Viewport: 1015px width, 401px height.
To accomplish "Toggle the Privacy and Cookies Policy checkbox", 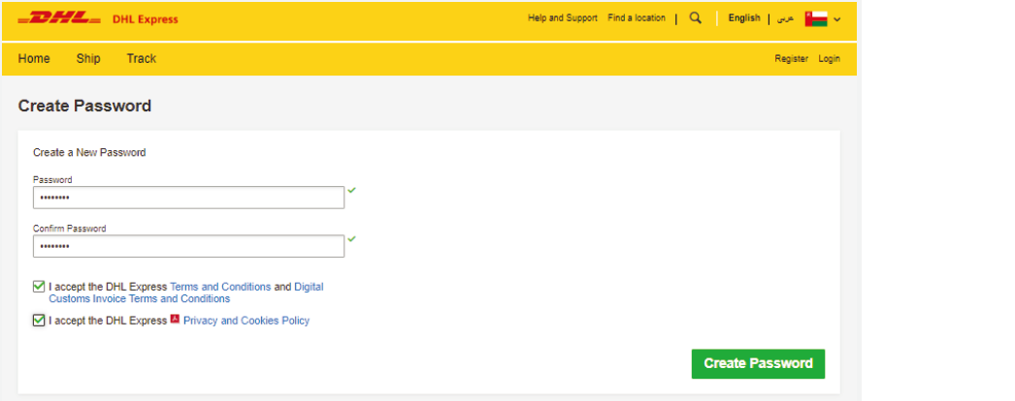I will (x=39, y=321).
